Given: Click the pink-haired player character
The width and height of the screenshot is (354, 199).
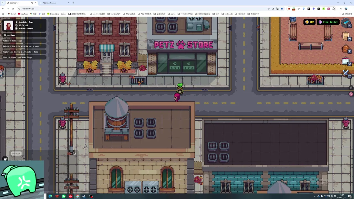Looking at the screenshot, I should 177,97.
